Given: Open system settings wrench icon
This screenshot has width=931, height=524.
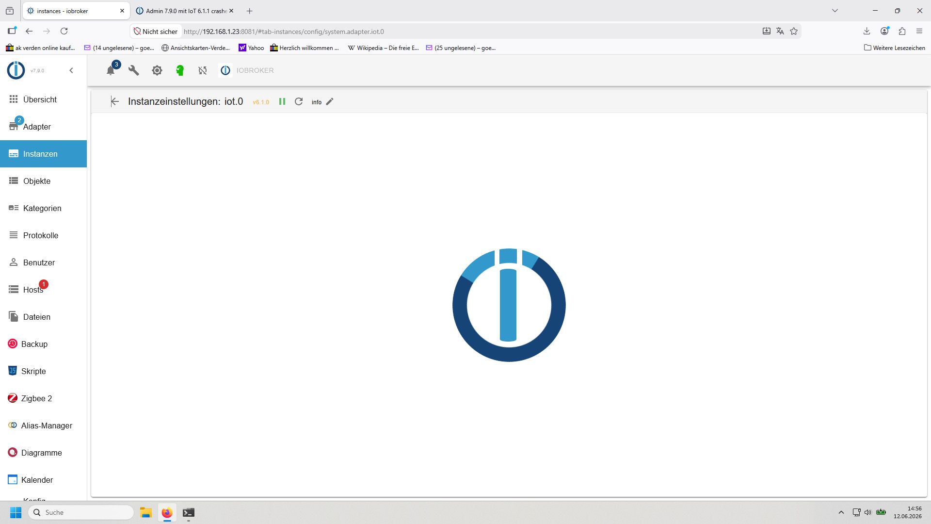Looking at the screenshot, I should pyautogui.click(x=134, y=70).
